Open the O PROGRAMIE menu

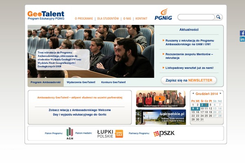[84, 18]
